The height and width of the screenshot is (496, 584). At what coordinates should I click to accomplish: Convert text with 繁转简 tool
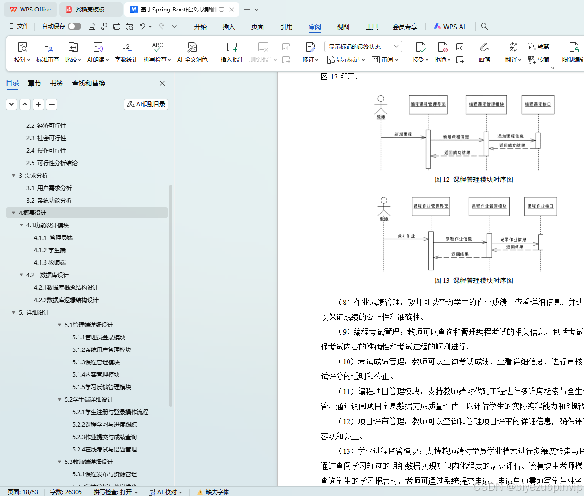tap(538, 60)
